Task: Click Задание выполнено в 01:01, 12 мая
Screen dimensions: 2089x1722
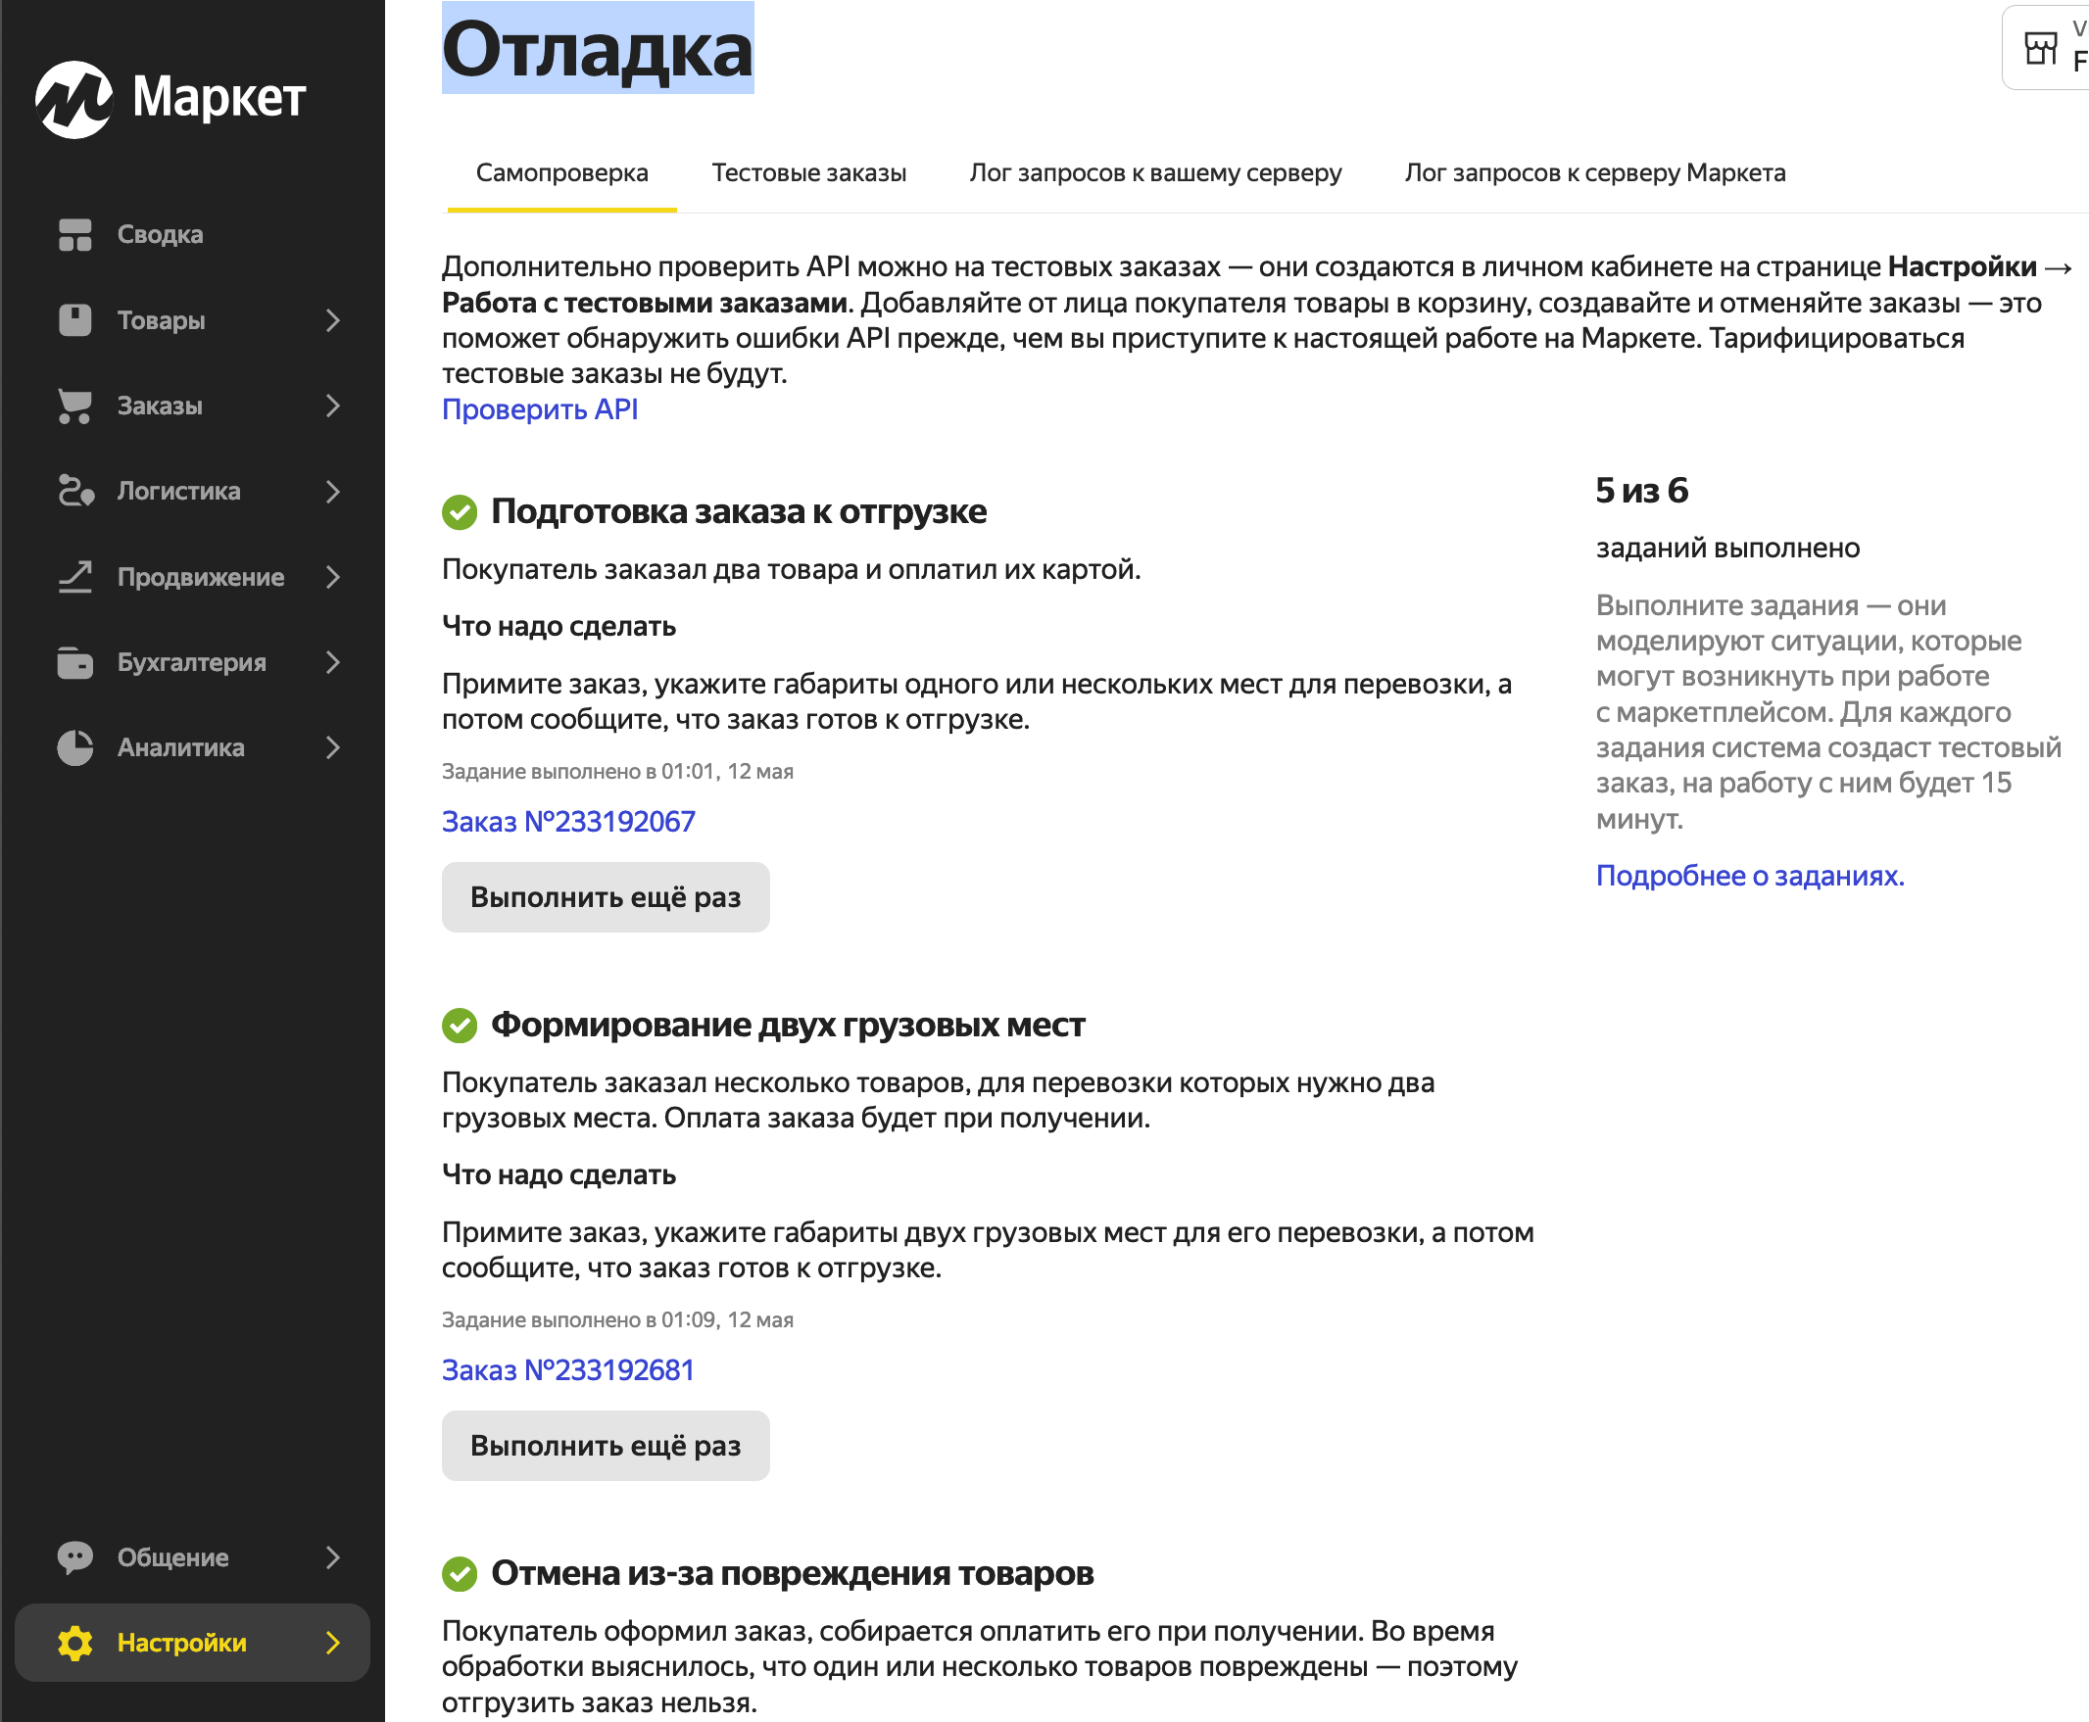Action: click(x=617, y=771)
